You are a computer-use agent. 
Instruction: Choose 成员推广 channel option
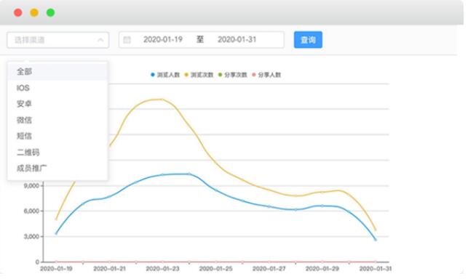[x=57, y=169]
